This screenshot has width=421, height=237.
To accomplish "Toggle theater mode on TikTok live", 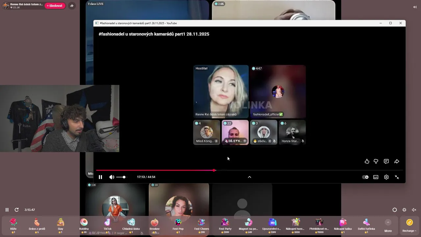I will (395, 210).
